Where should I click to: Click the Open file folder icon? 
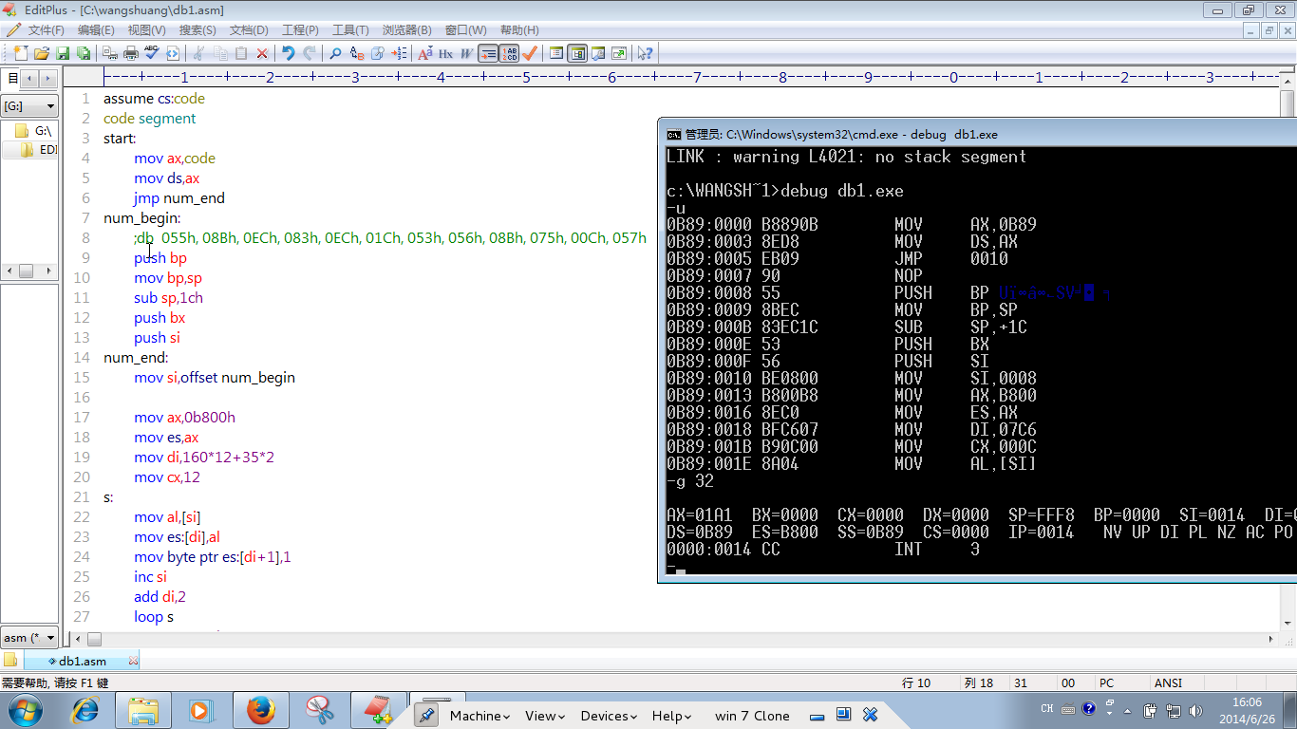(x=42, y=53)
